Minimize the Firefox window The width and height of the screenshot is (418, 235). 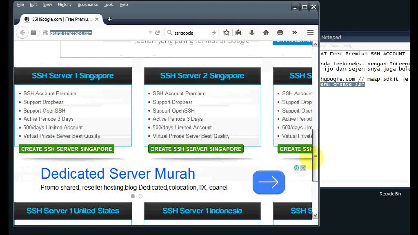pyautogui.click(x=295, y=7)
